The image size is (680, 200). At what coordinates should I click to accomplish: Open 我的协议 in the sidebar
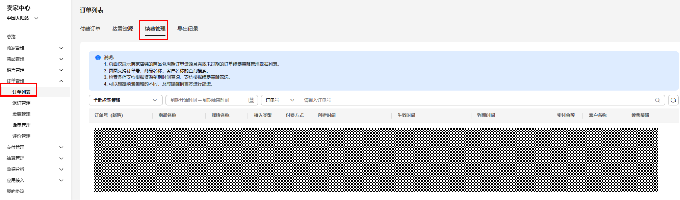(15, 191)
